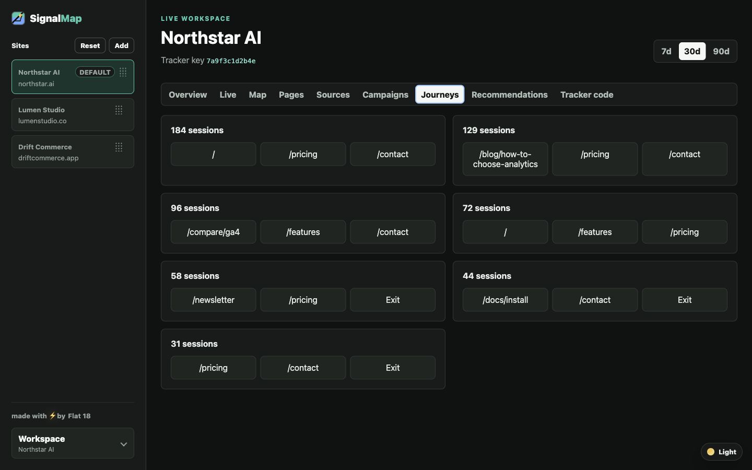Click the 72 sessions heading
Image resolution: width=752 pixels, height=470 pixels.
click(x=486, y=208)
